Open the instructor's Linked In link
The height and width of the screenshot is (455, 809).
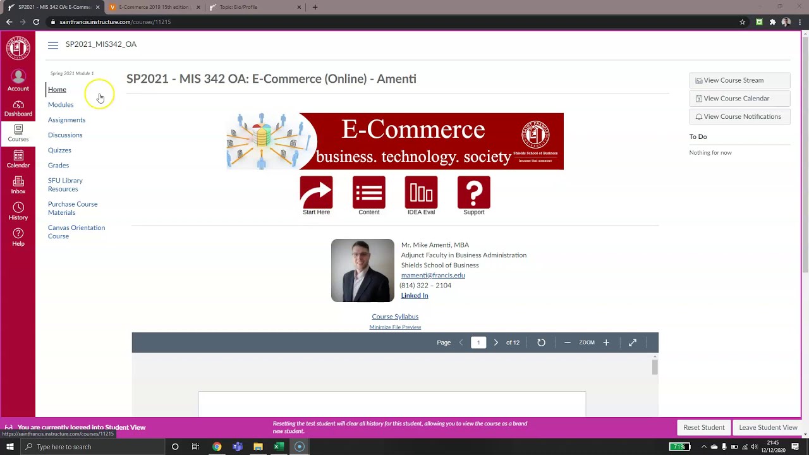tap(415, 296)
